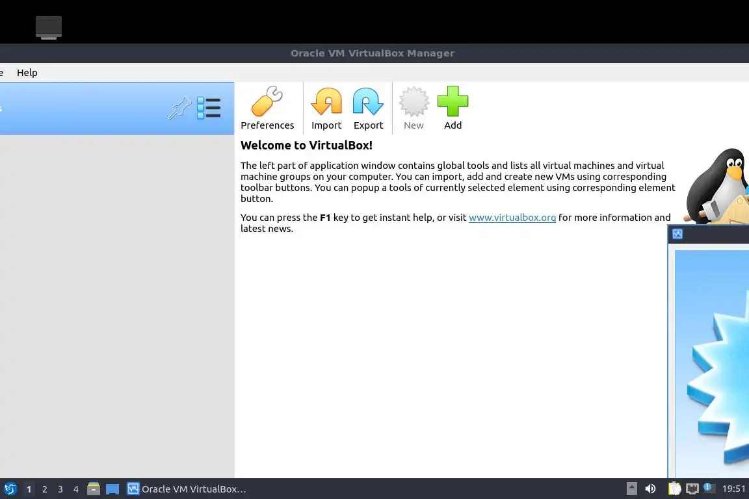Open the update notifier tray icon
This screenshot has height=499, width=749.
709,488
